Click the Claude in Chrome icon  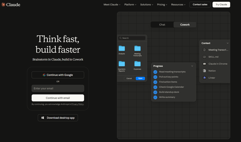204,64
